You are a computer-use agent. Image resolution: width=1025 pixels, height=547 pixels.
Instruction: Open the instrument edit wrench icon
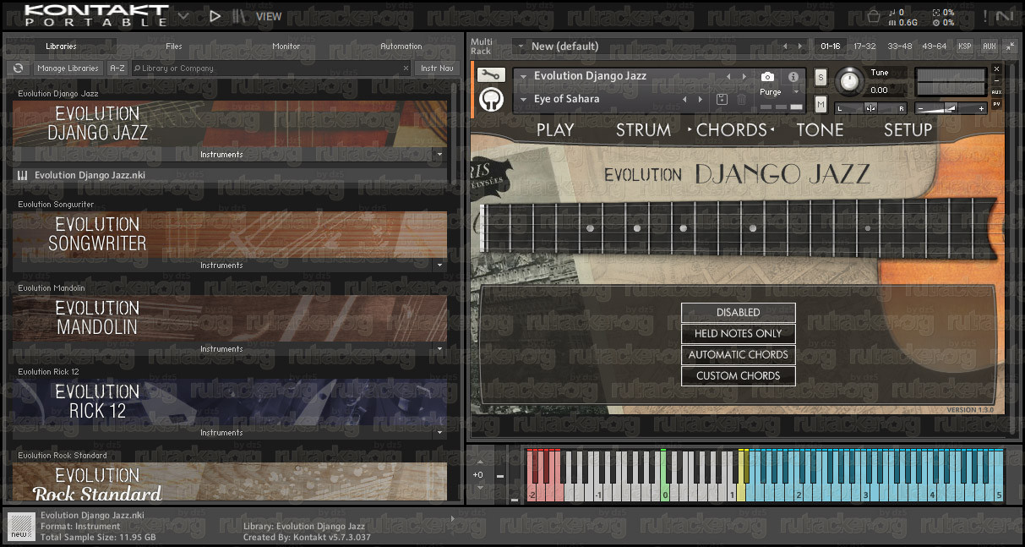click(491, 75)
